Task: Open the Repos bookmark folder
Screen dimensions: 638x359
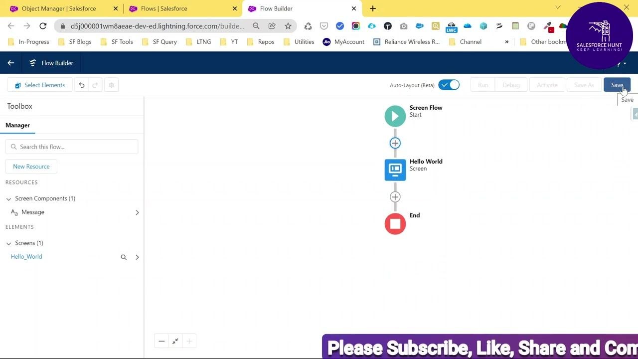Action: [x=261, y=42]
